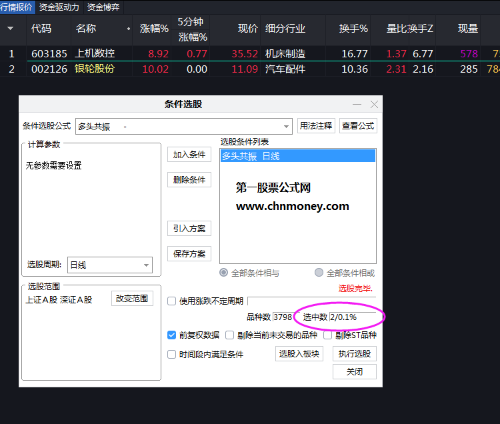The image size is (500, 424).
Task: Click 删除条件 button
Action: (x=189, y=180)
